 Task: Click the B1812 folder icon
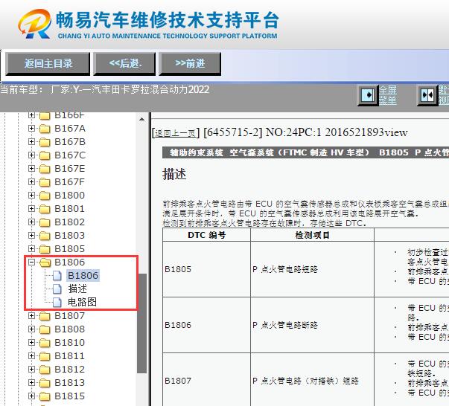pyautogui.click(x=45, y=370)
